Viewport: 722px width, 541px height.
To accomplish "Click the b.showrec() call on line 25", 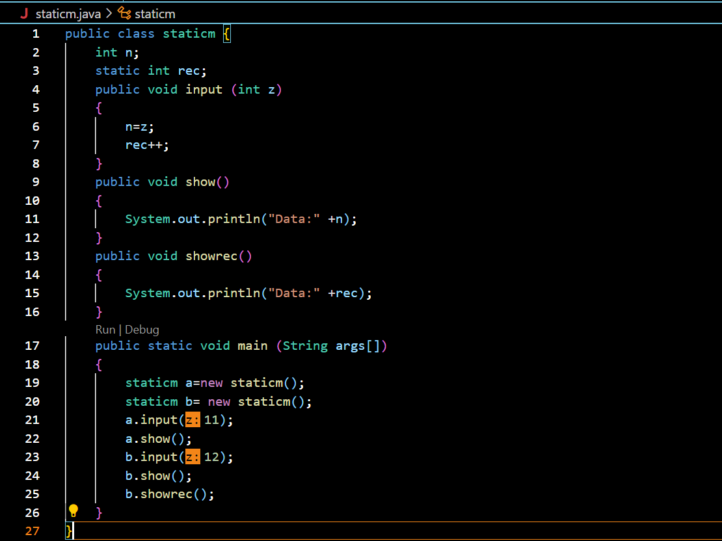I will [169, 494].
